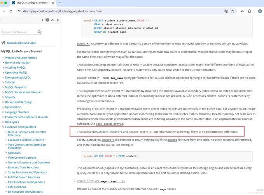Go up one level in manual
Screen dimensions: 264x195
pyautogui.click(x=52, y=20)
